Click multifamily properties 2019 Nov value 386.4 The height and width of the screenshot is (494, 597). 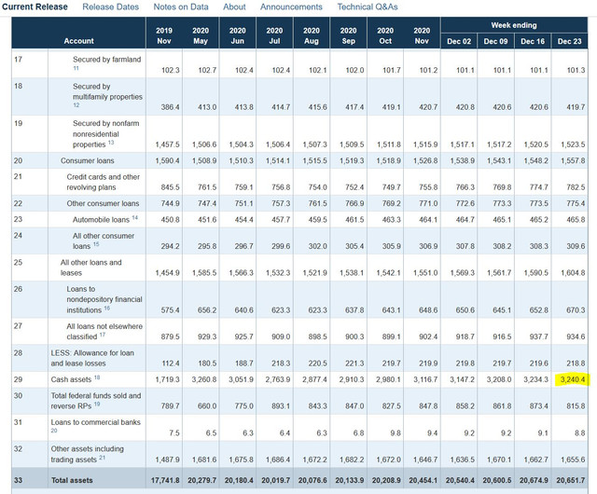pos(170,107)
